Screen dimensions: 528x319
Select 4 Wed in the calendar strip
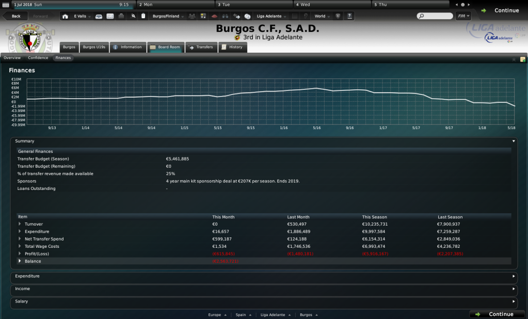click(x=332, y=5)
